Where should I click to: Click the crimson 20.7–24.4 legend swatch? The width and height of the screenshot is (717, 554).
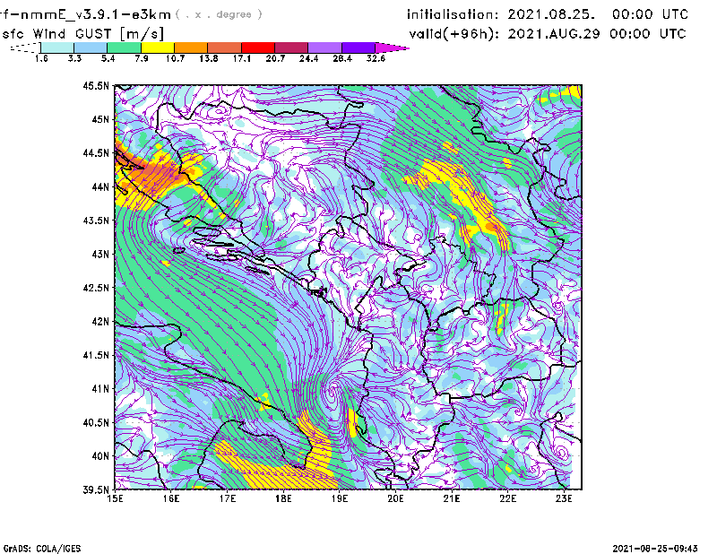291,48
